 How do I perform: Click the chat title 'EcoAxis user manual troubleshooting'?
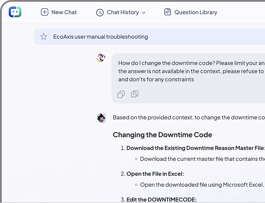click(x=101, y=37)
